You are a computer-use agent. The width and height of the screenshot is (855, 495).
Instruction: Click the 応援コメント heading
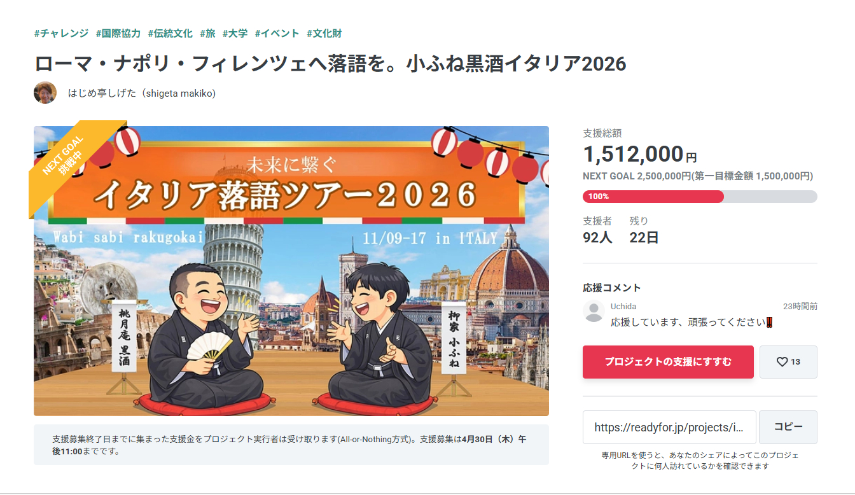click(612, 288)
